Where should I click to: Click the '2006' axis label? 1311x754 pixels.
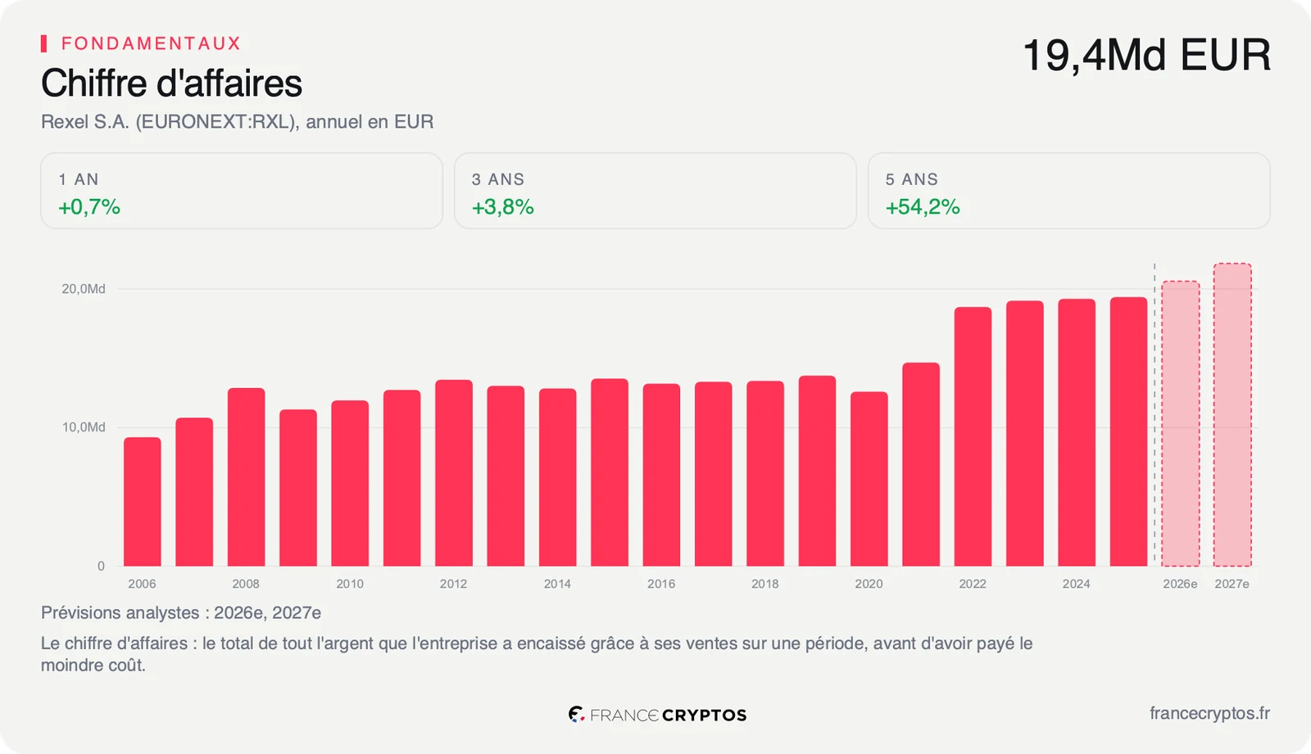(x=142, y=584)
